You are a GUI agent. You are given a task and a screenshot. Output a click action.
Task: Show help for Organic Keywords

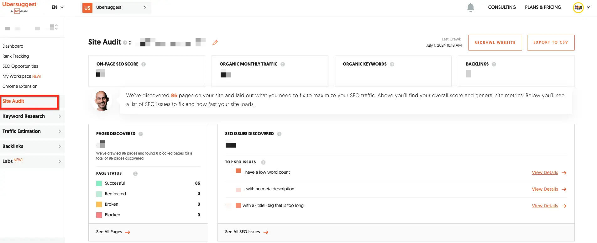392,64
